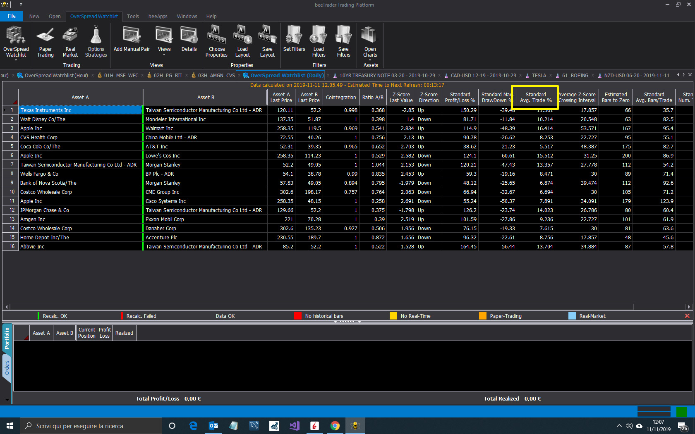This screenshot has height=434, width=695.
Task: Expand the Views dropdown arrow
Action: coord(164,54)
